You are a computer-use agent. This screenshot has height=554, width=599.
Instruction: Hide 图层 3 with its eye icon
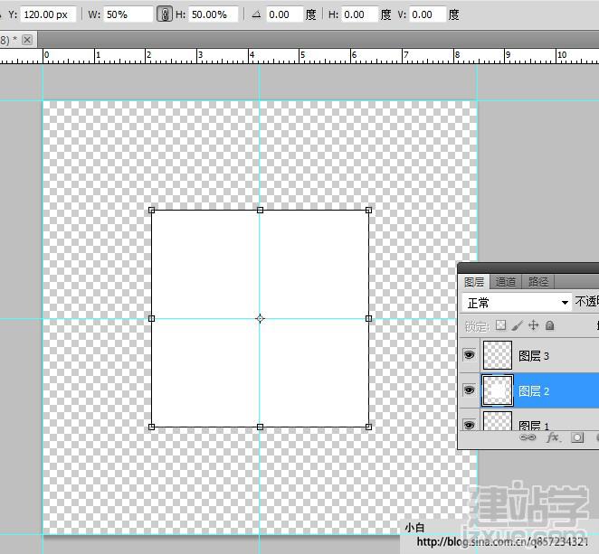click(469, 355)
